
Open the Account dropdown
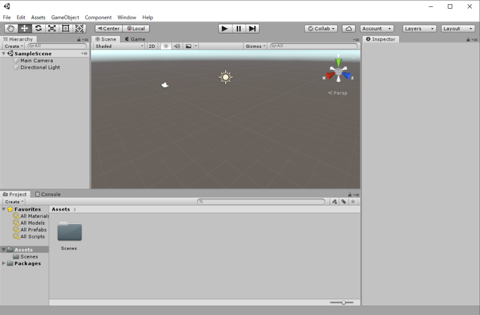click(377, 28)
